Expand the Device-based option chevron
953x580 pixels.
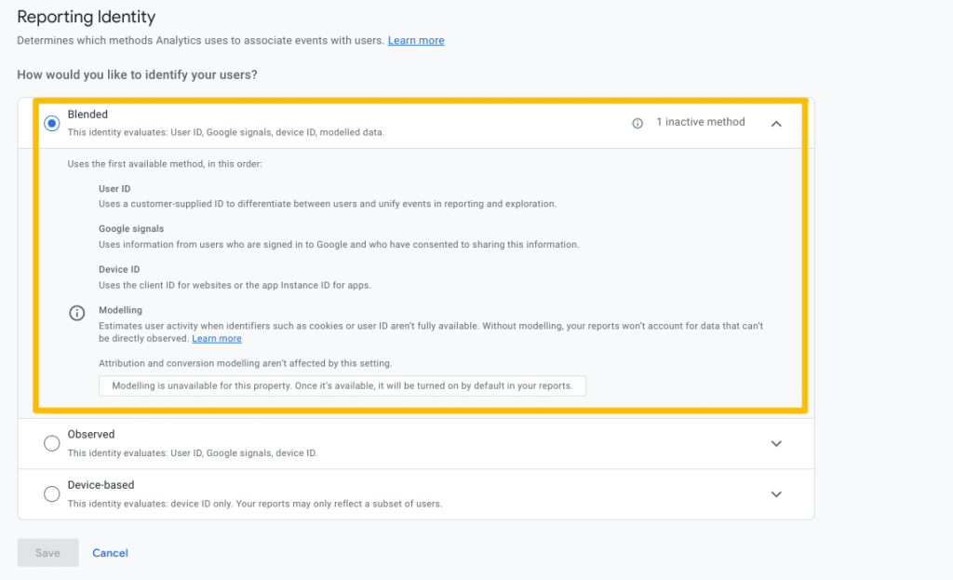[776, 494]
